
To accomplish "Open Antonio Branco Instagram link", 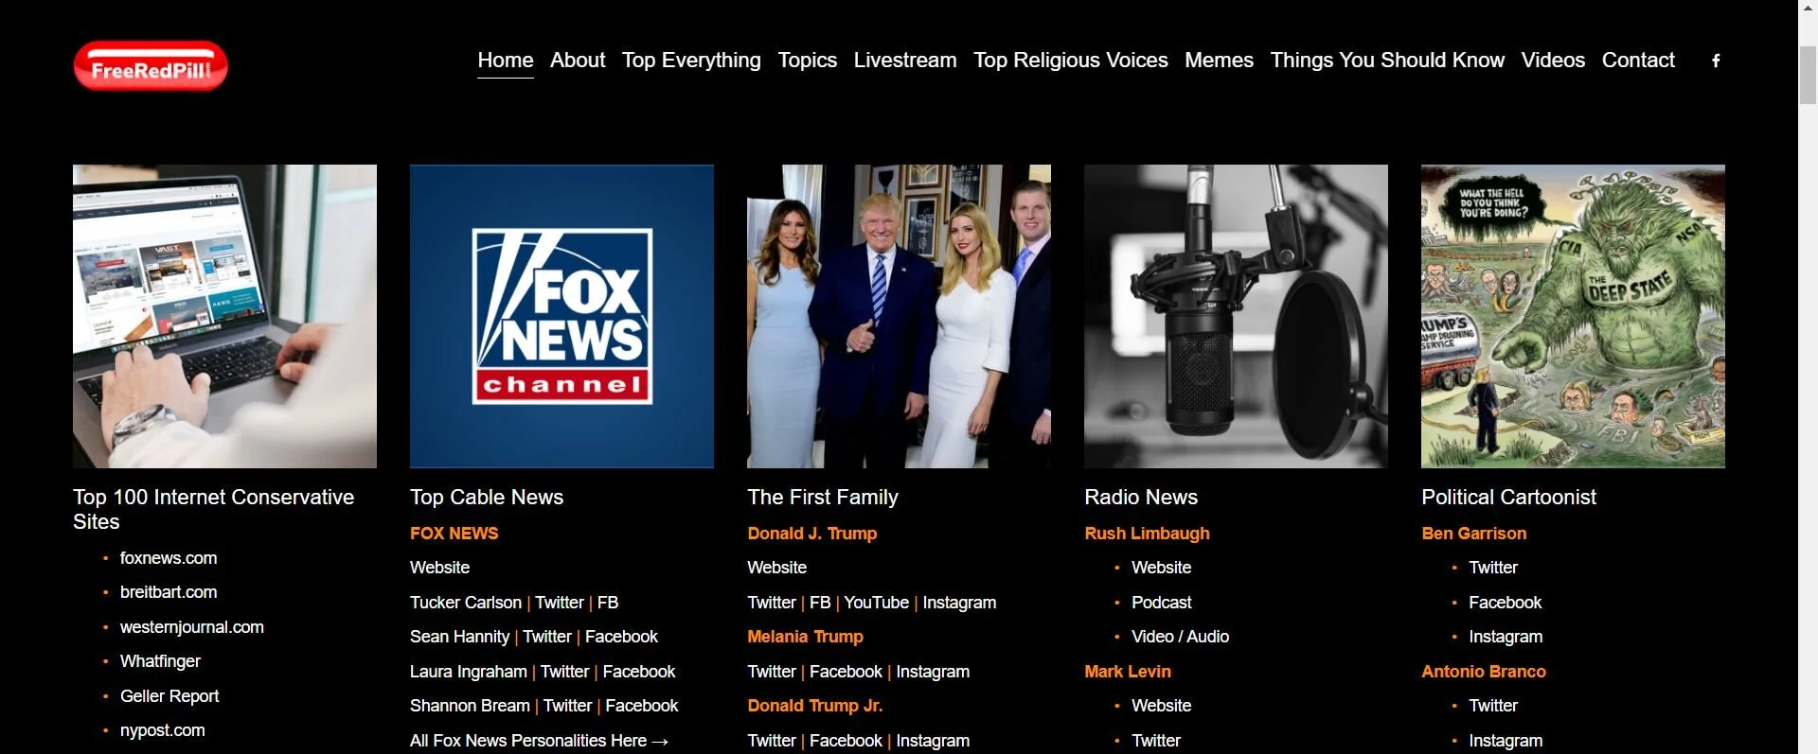I will [1506, 741].
